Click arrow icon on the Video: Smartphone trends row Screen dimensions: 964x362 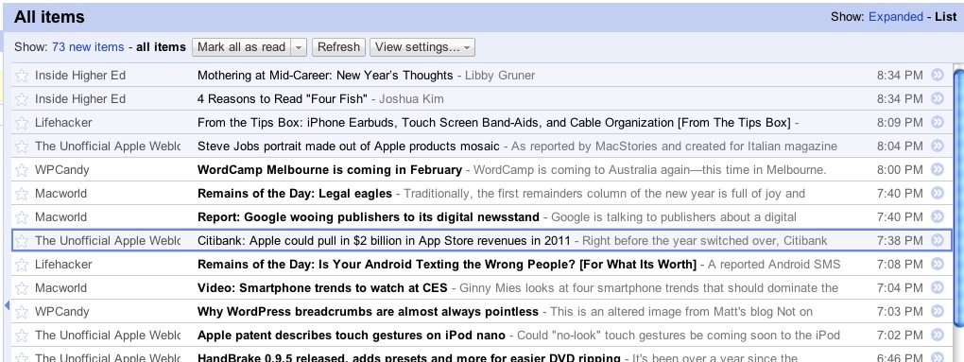pyautogui.click(x=937, y=287)
